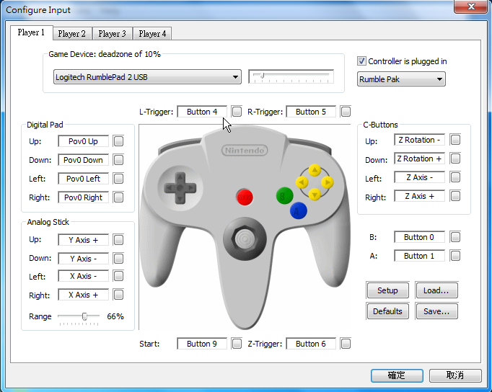Click the Save... button
Viewport: 492px width, 392px height.
[436, 311]
